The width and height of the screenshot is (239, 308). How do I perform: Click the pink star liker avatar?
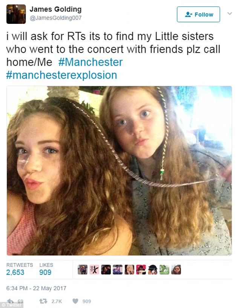click(x=94, y=269)
